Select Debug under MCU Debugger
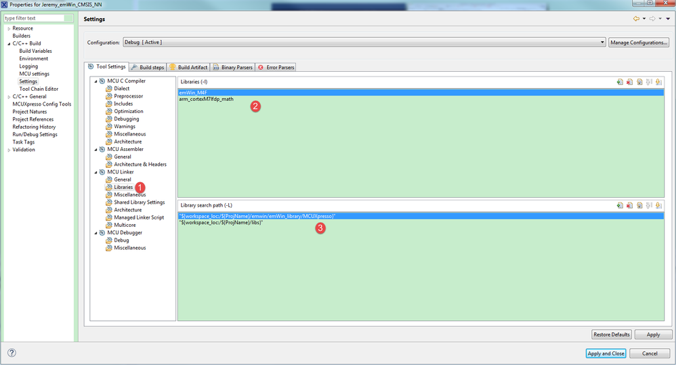Screen dimensions: 676x365 pyautogui.click(x=121, y=240)
